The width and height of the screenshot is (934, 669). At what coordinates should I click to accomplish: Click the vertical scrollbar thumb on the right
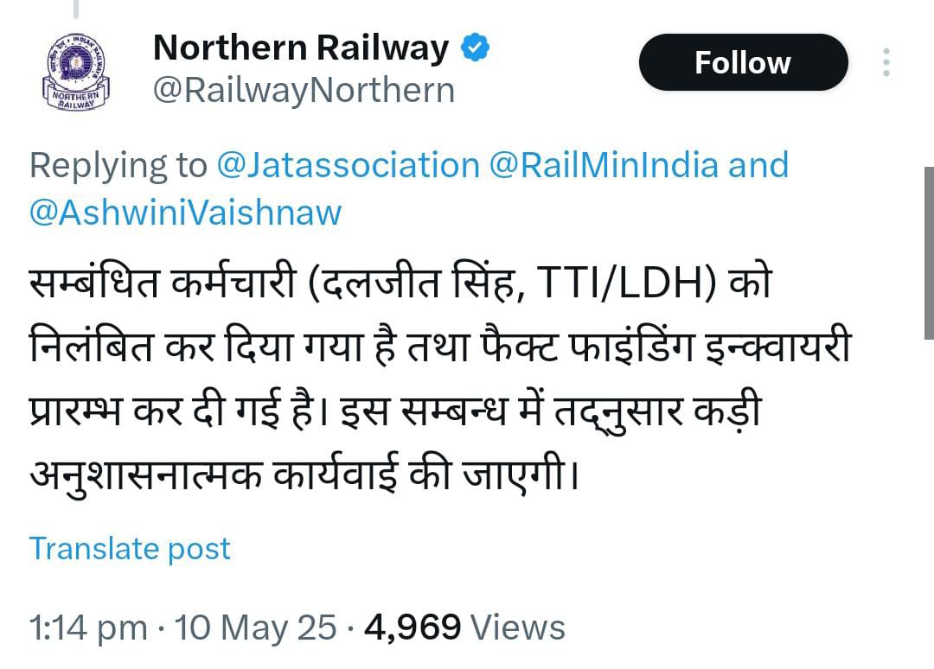(x=929, y=253)
